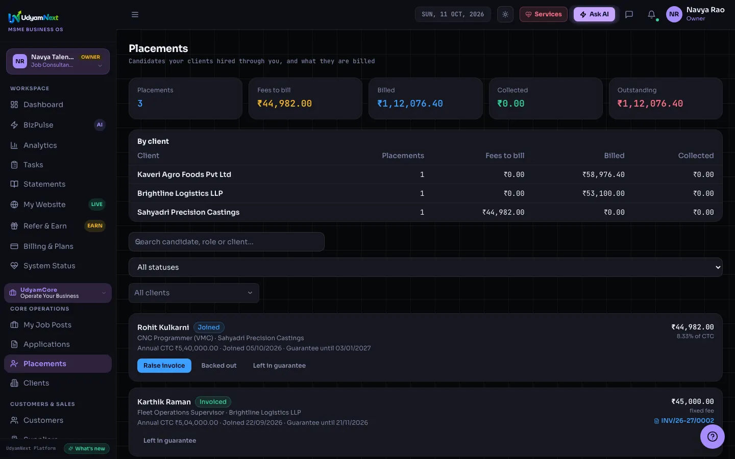Click the My Job Posts briefcase icon
This screenshot has width=735, height=459.
tap(14, 325)
